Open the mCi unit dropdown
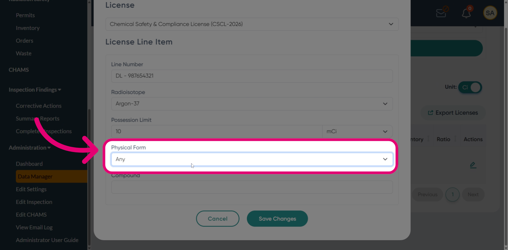Screen dimensions: 508x250 click(357, 131)
